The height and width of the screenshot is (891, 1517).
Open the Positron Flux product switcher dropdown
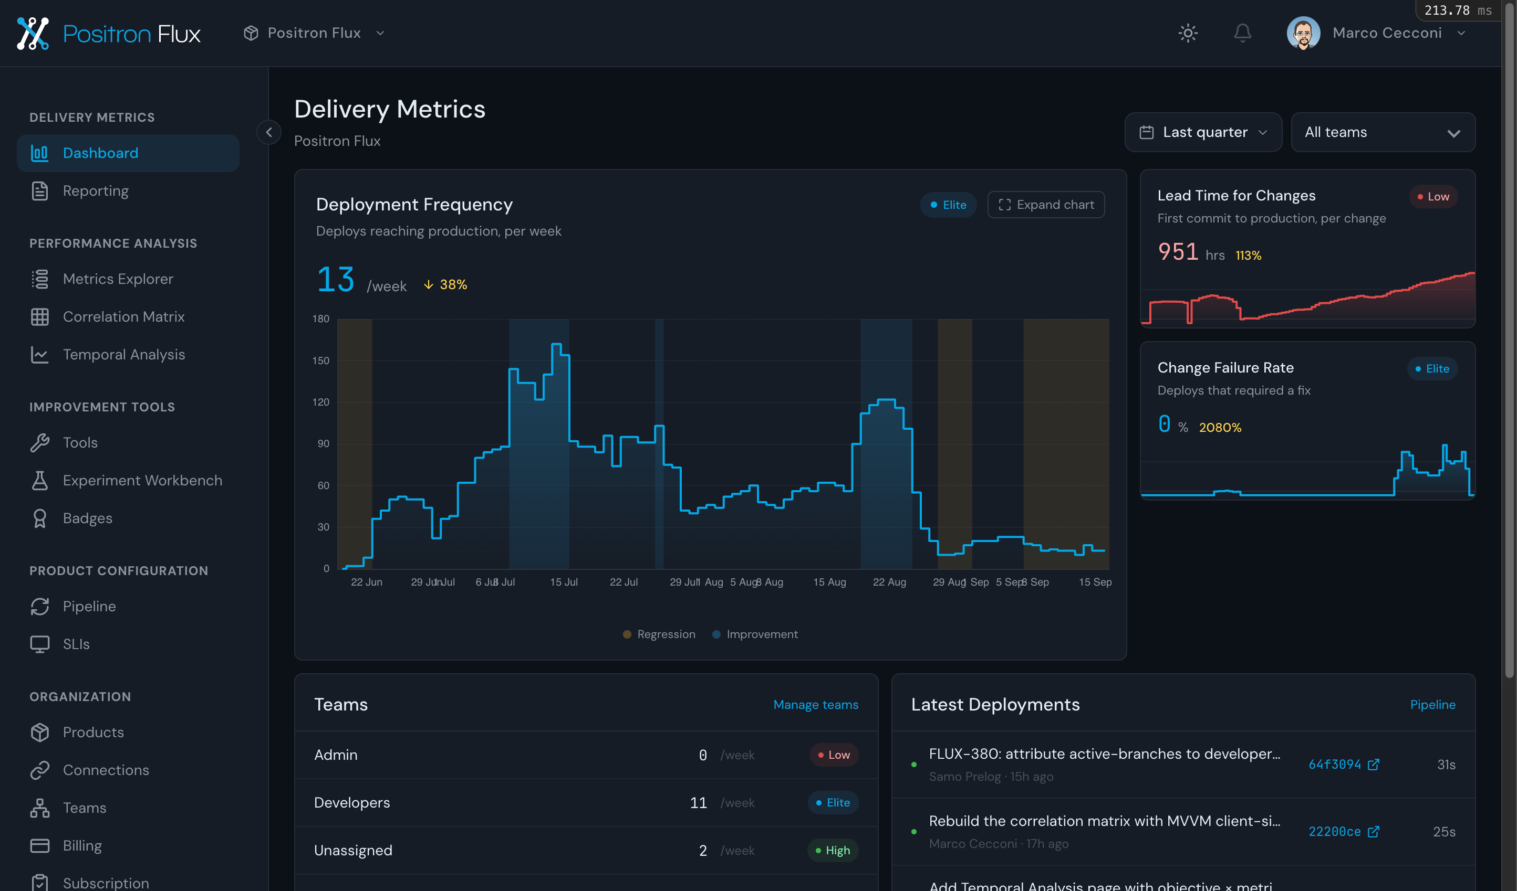pos(314,33)
